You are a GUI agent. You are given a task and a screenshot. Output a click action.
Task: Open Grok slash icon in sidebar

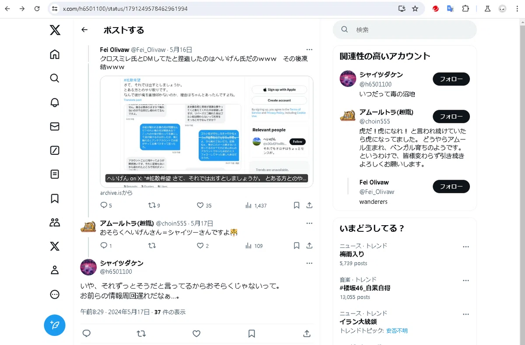[x=55, y=150]
